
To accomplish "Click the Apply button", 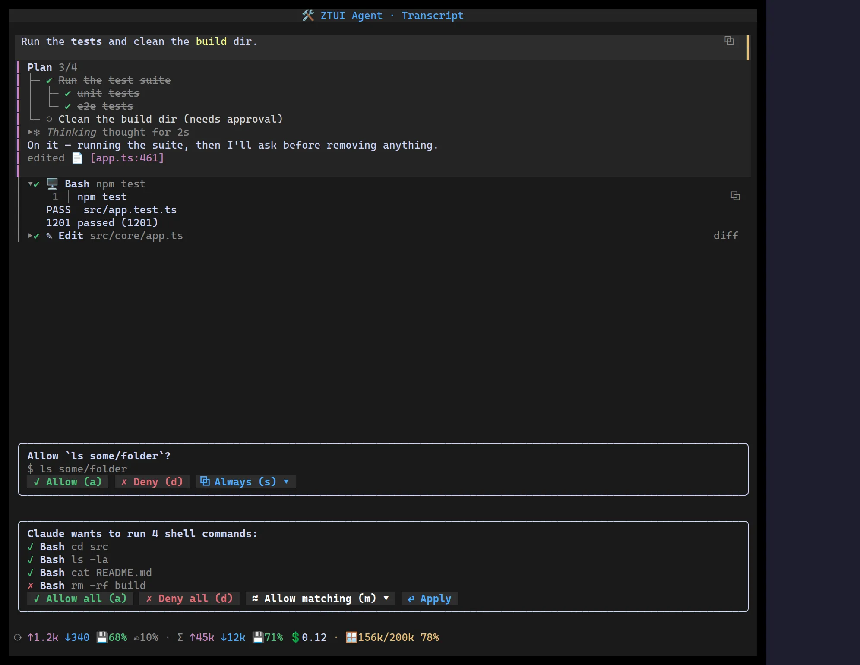I will pyautogui.click(x=430, y=598).
